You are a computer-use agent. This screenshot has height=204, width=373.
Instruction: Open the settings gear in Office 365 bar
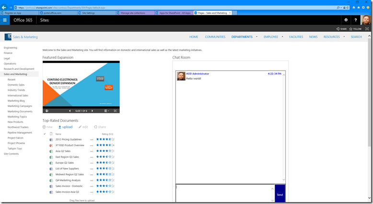(x=346, y=20)
